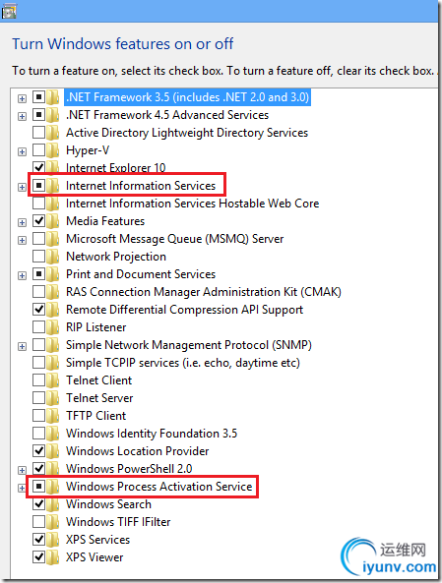Viewport: 442px width, 583px height.
Task: Click the folder icon beside Network Projection
Action: click(x=53, y=257)
